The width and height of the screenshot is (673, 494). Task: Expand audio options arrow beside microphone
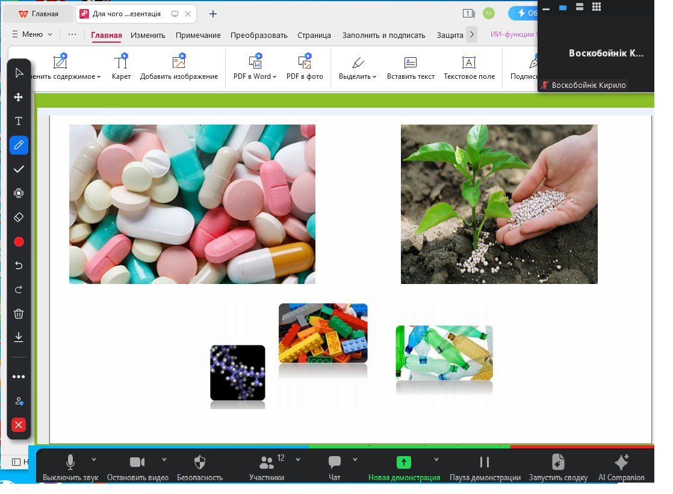tap(94, 460)
